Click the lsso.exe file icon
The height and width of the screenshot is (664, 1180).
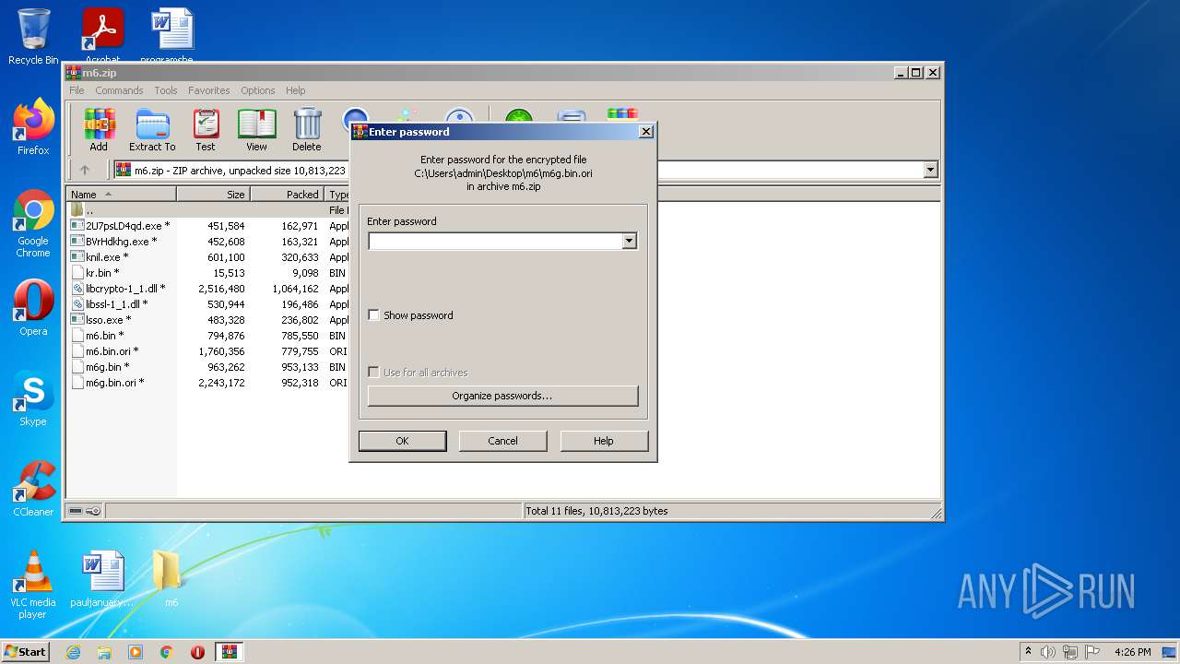[x=77, y=320]
